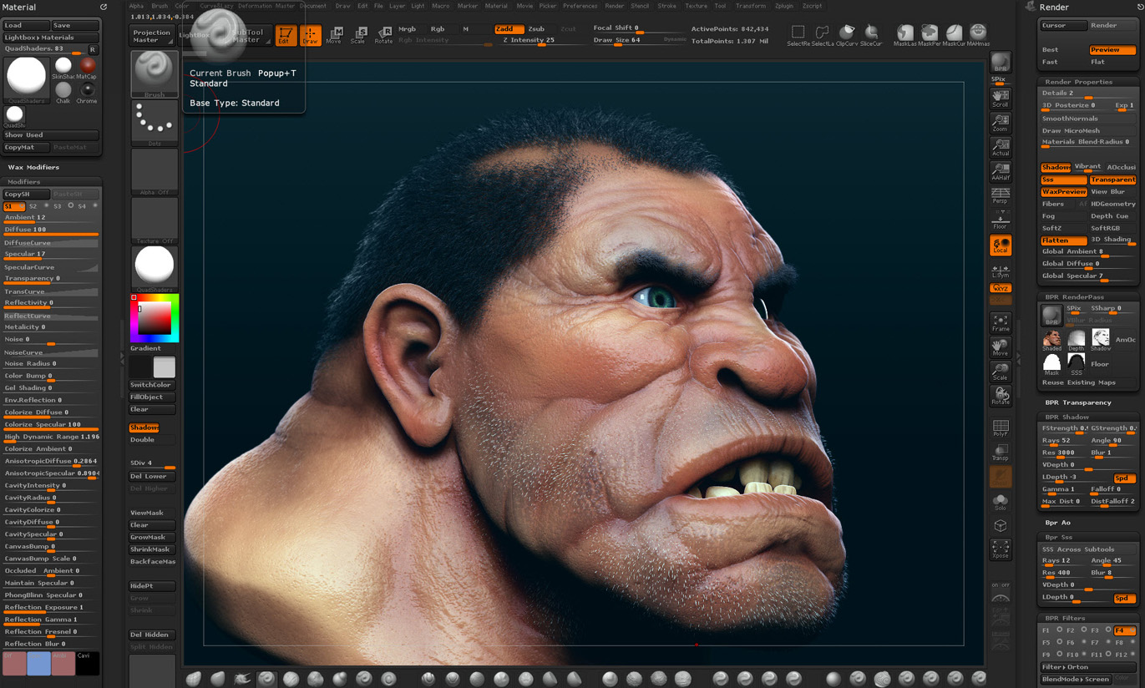Collapse the BPR RenderPass section

pos(1074,296)
